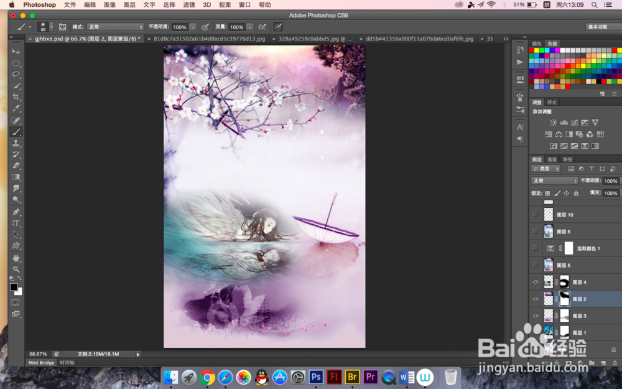Toggle tablet pressure for size
The image size is (622, 389).
coord(278,27)
